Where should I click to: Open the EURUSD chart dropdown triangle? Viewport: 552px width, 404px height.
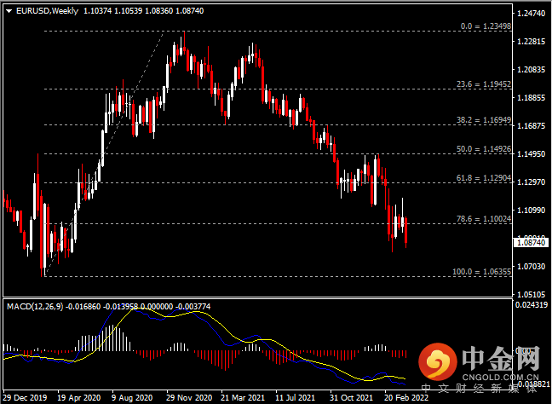click(x=9, y=11)
